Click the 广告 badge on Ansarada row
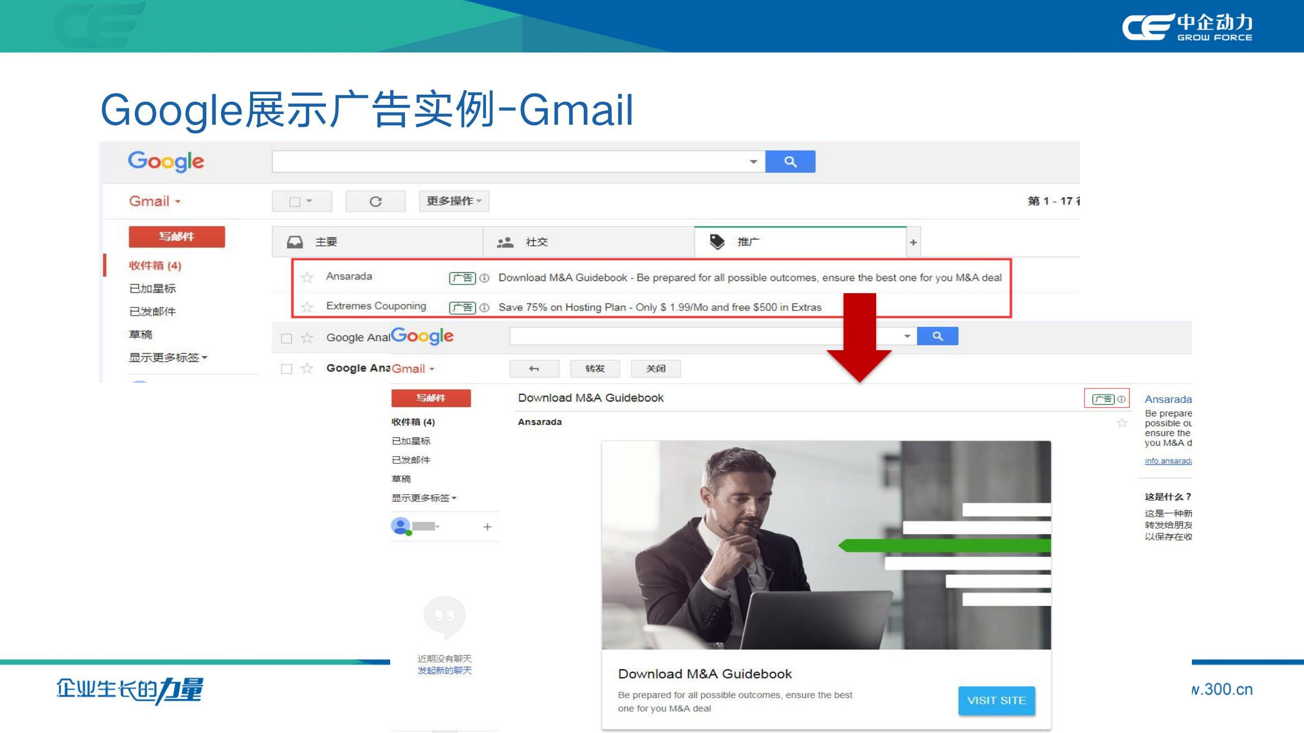The image size is (1304, 733). point(463,278)
